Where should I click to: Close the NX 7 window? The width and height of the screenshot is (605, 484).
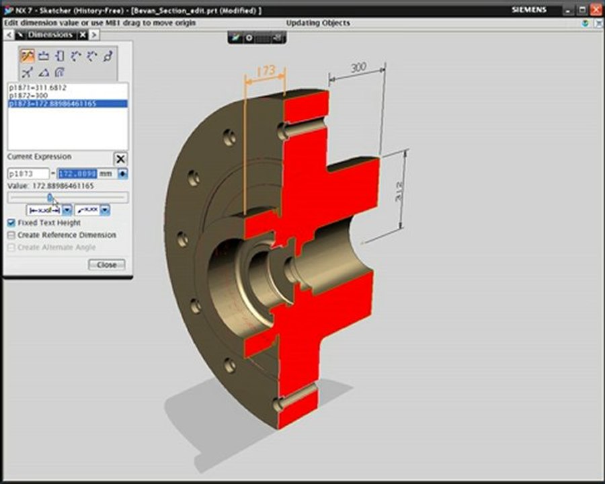(596, 11)
